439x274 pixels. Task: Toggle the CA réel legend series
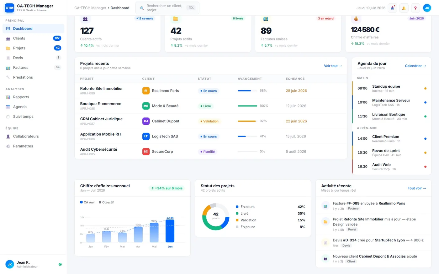pyautogui.click(x=87, y=202)
